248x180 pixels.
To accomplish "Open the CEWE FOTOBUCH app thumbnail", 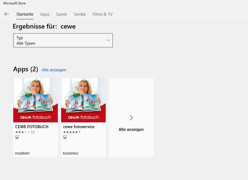I will (36, 100).
